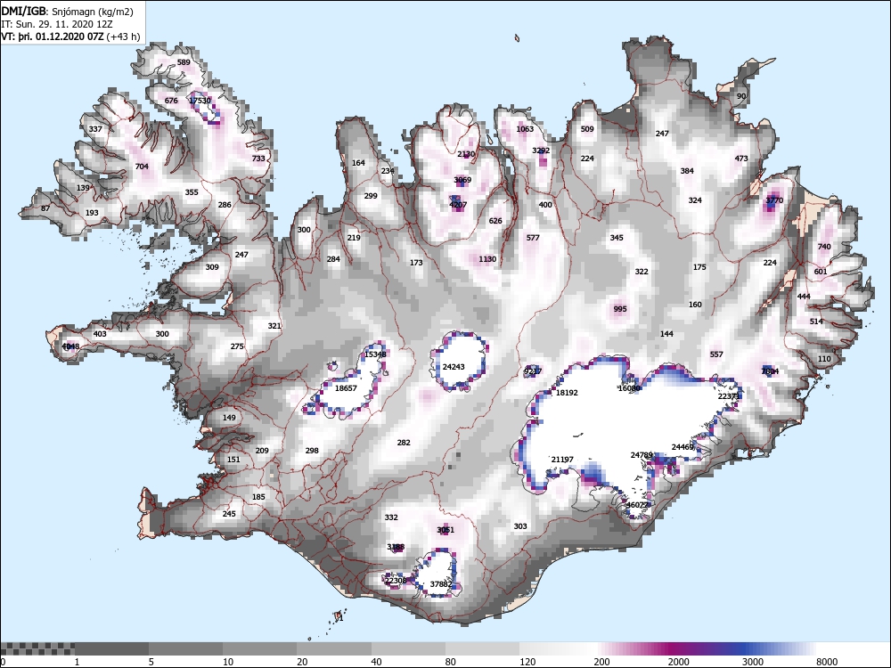Image resolution: width=891 pixels, height=668 pixels.
Task: Click the snow value '7804'
Action: coord(770,371)
